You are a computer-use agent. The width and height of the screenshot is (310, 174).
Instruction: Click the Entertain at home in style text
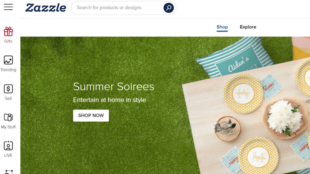[x=110, y=100]
